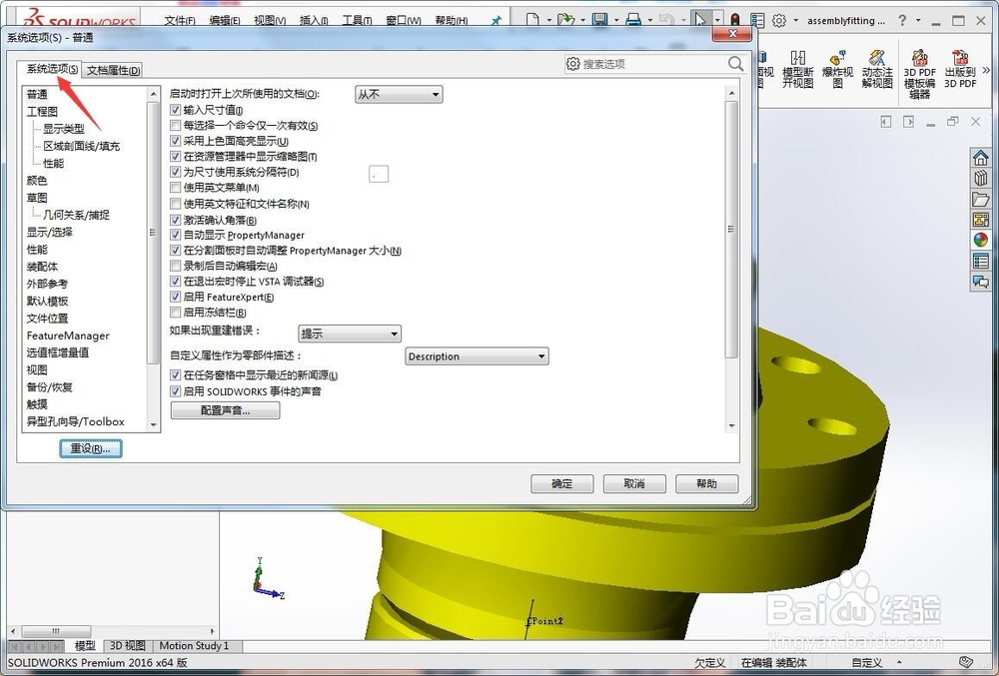Click the Select arrow cursor tool

pos(699,20)
